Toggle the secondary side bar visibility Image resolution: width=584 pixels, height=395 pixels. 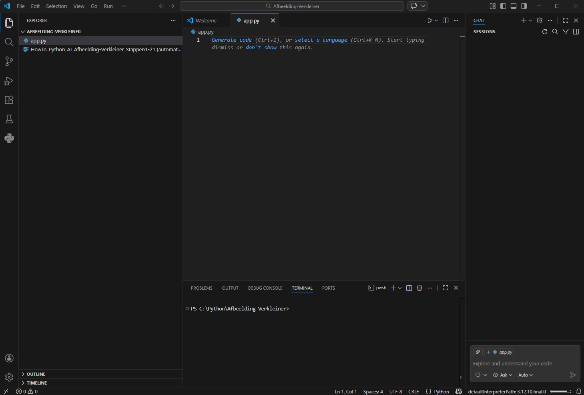[x=524, y=6]
